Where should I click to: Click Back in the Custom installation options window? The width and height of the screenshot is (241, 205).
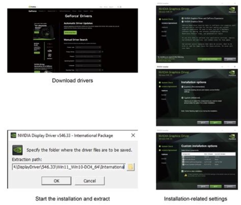tap(203, 186)
